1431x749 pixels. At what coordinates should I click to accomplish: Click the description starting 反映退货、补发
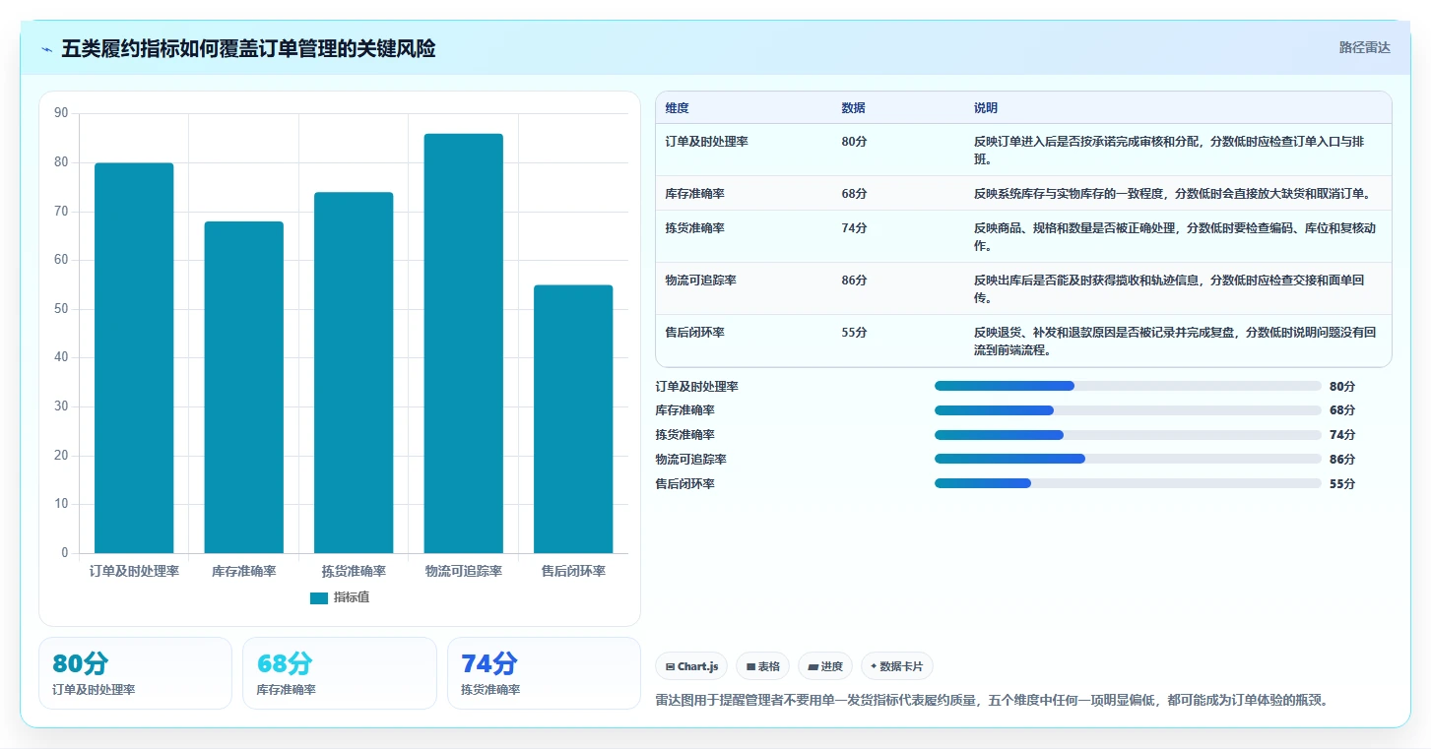click(1175, 342)
